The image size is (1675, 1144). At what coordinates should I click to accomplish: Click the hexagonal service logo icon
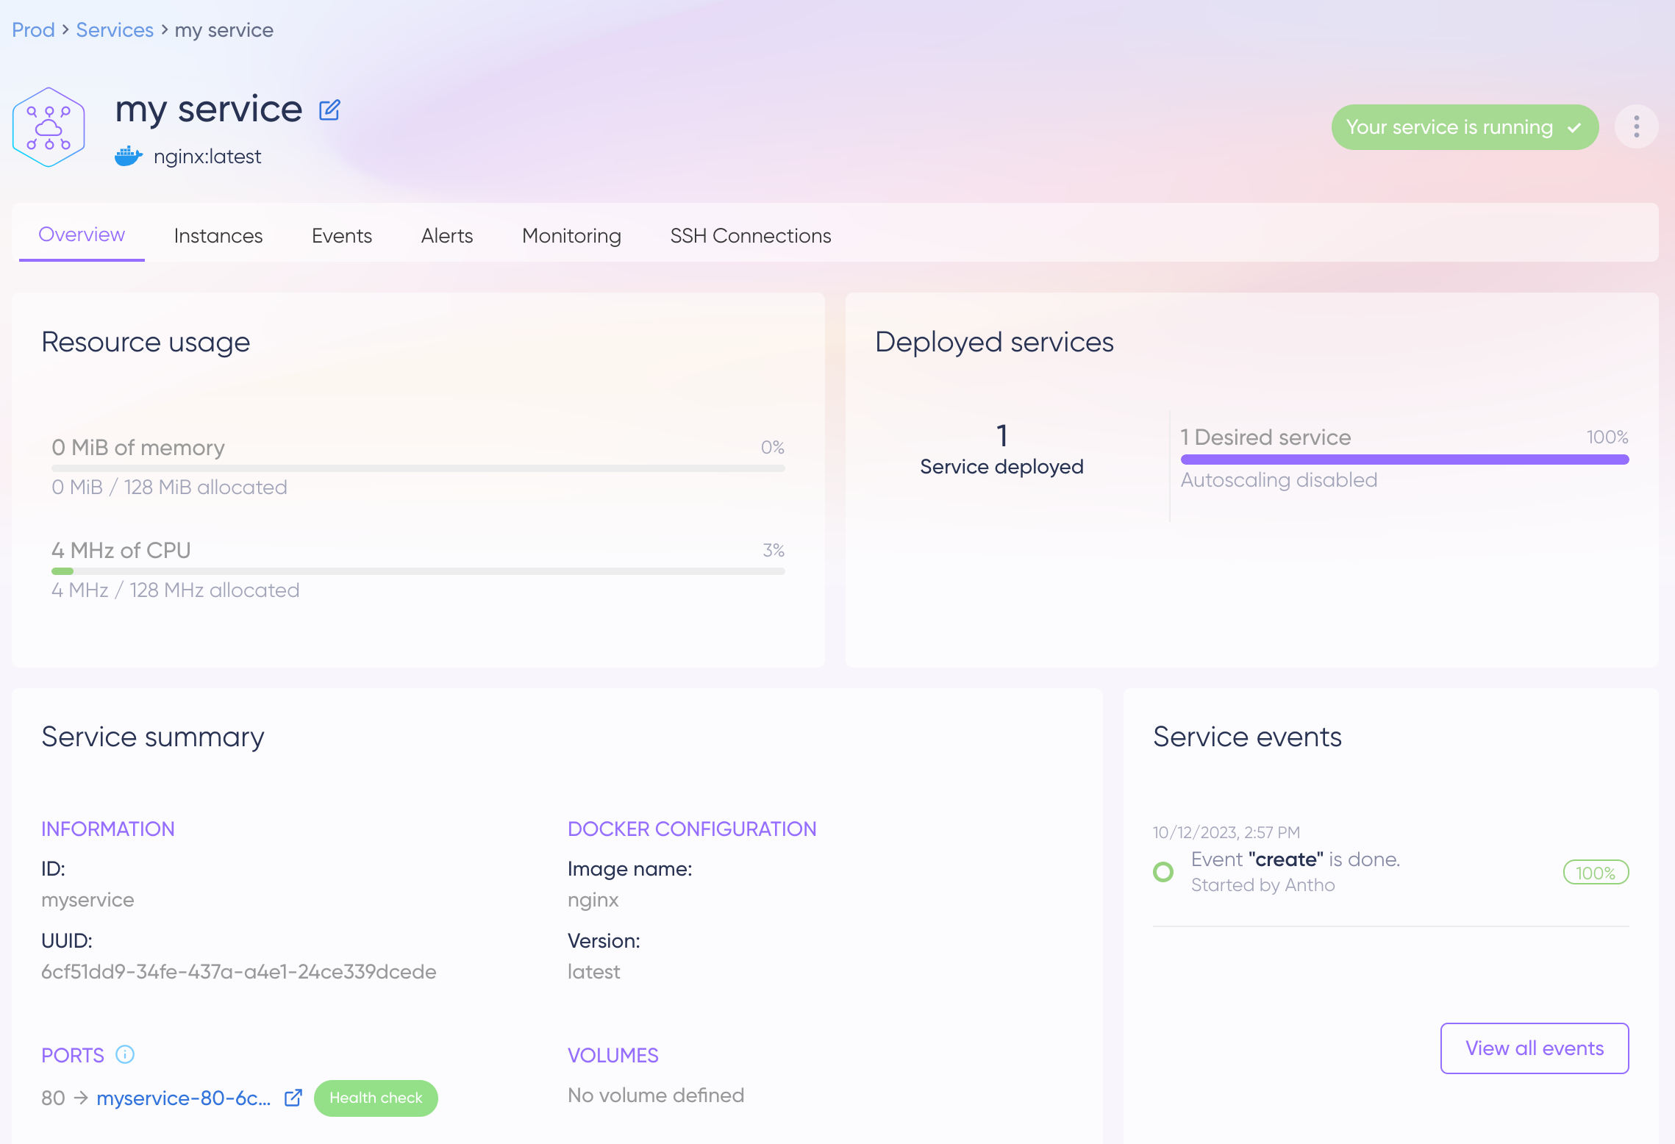pos(50,127)
